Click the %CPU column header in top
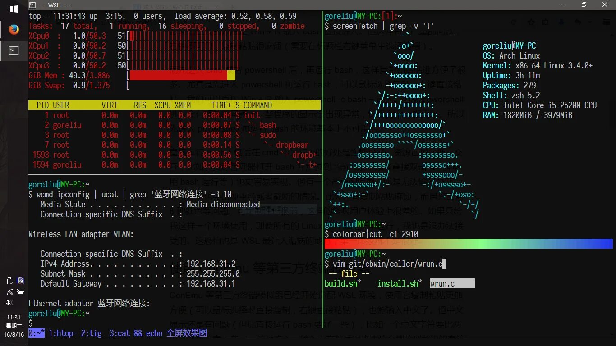616x346 pixels. (162, 105)
